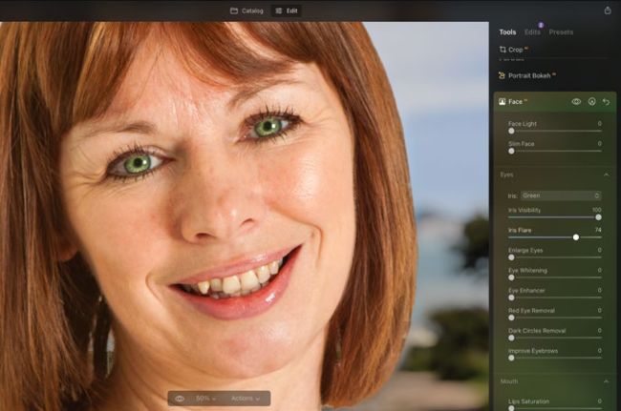Open the Actions menu
Screen dimensions: 621x411
click(245, 398)
